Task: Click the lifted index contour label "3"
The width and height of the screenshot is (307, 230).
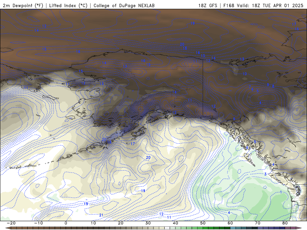Action: (266, 174)
